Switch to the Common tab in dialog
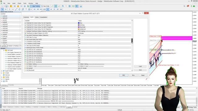The height and width of the screenshot is (111, 198). (x=26, y=17)
